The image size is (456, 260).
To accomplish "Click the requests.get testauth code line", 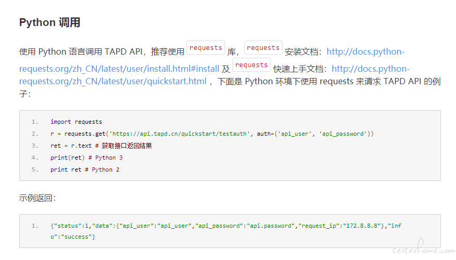I will (212, 134).
